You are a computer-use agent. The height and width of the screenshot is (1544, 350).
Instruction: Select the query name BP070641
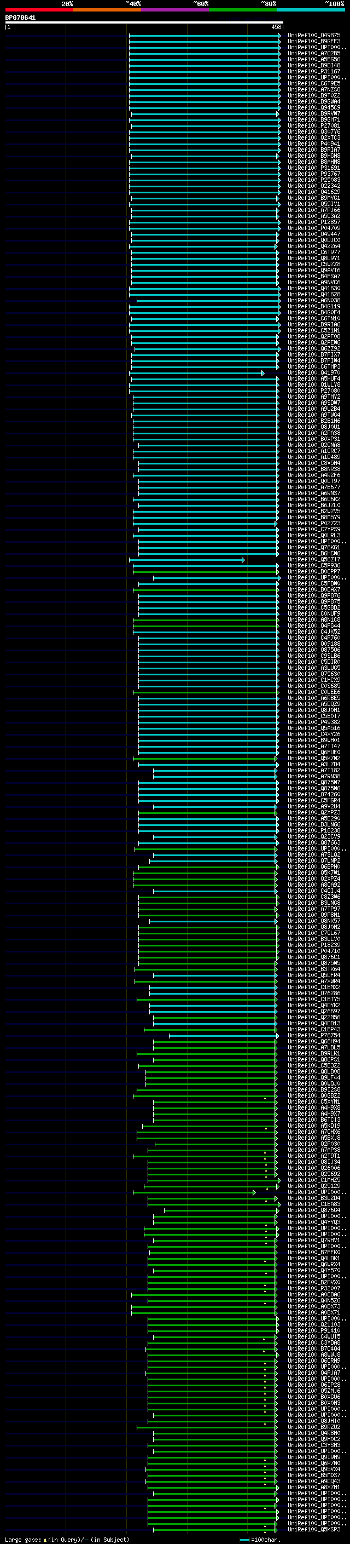[20, 18]
